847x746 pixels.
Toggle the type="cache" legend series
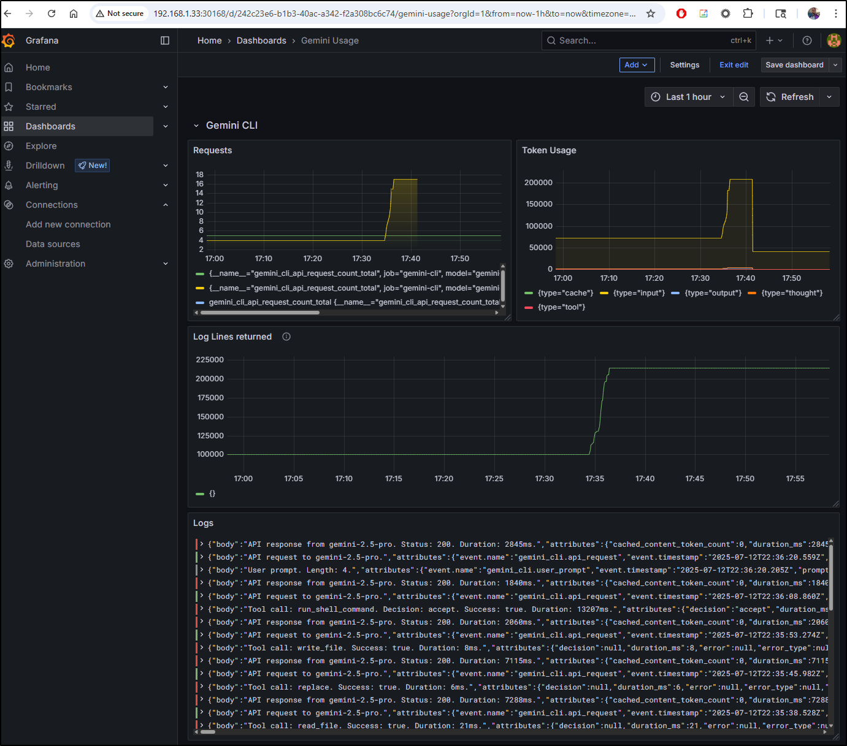point(559,293)
